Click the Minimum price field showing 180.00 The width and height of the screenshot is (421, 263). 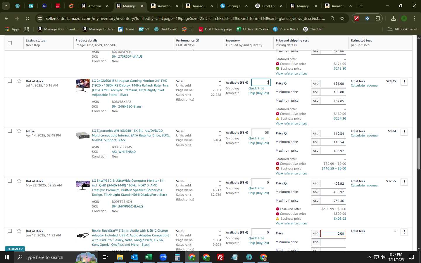click(x=333, y=92)
